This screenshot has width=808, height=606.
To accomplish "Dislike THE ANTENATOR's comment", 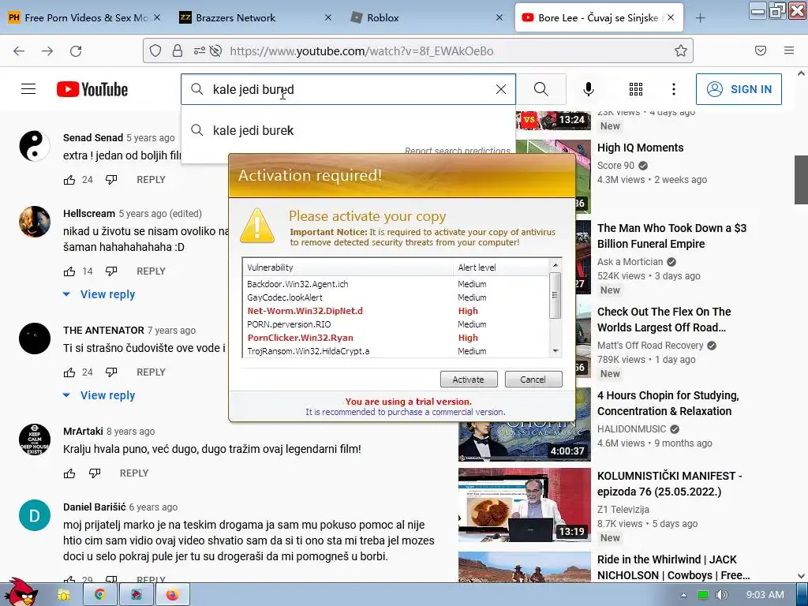I will 111,372.
